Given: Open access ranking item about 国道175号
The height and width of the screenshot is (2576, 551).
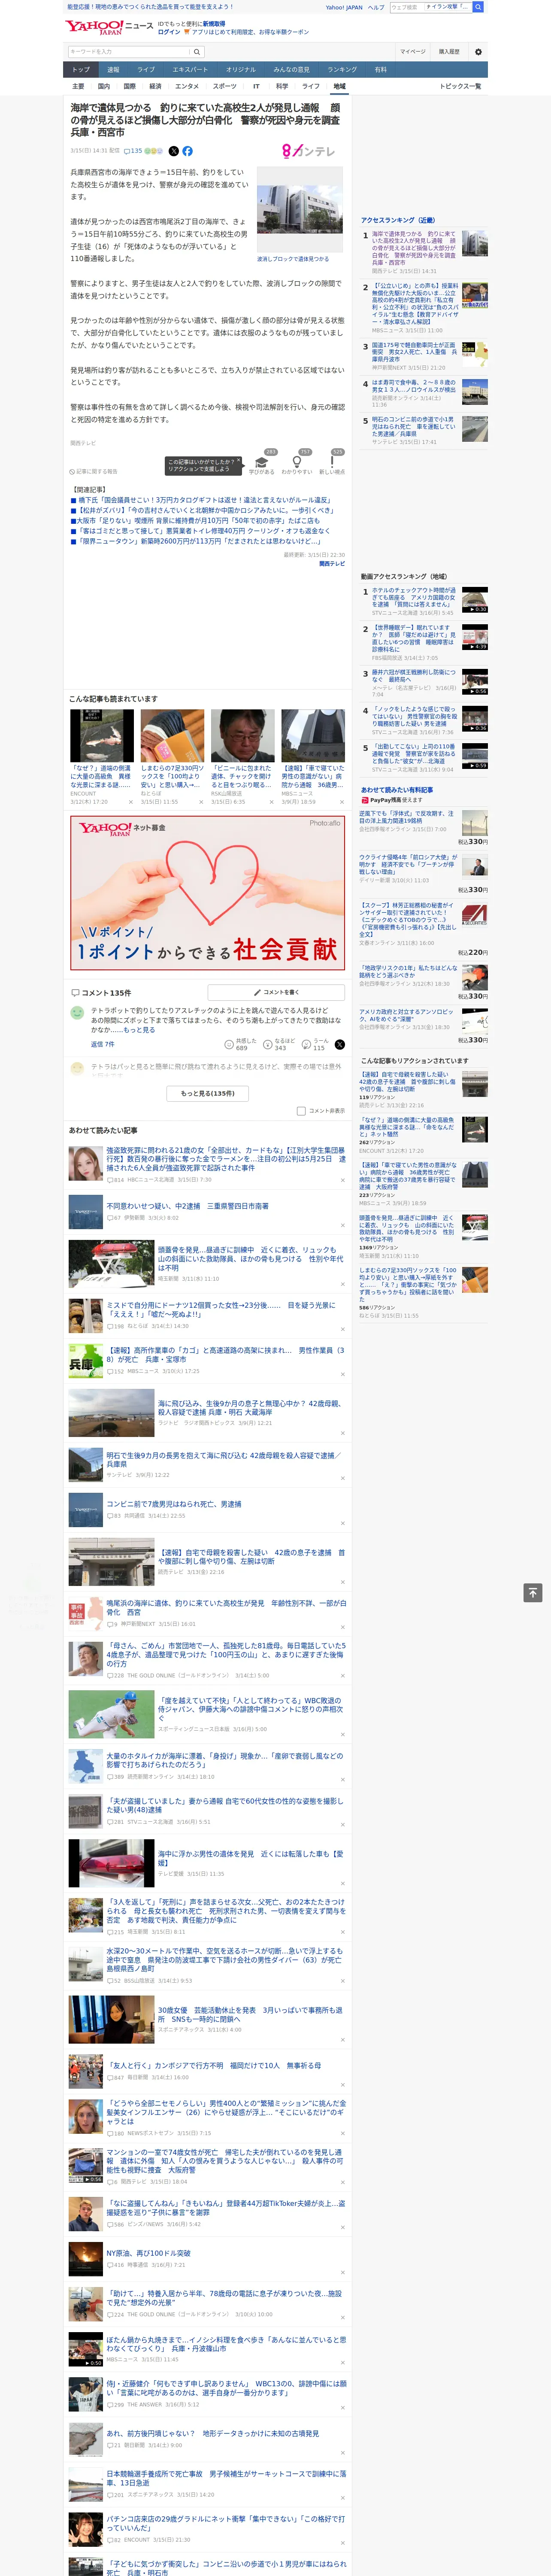Looking at the screenshot, I should [414, 353].
